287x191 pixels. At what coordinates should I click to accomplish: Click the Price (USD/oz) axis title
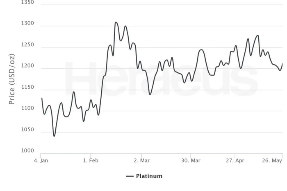(x=12, y=79)
